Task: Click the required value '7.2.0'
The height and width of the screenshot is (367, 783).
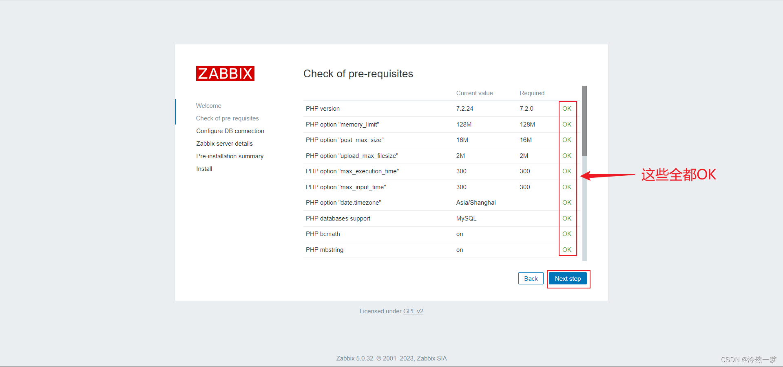Action: (x=526, y=109)
